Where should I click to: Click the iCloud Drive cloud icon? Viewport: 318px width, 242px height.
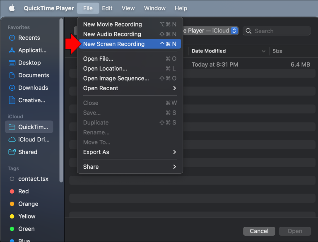point(12,139)
